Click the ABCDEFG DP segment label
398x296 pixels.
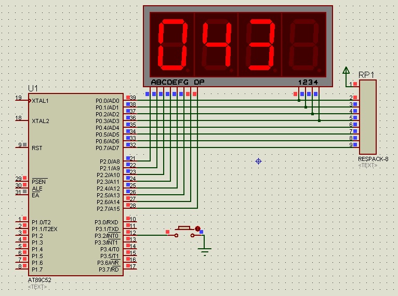pyautogui.click(x=178, y=82)
